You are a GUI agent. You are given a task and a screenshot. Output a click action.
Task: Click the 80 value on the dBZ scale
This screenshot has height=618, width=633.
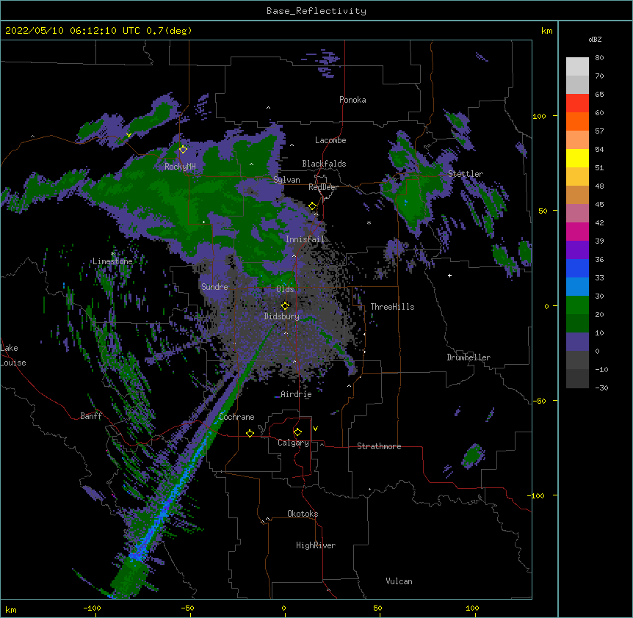click(x=599, y=58)
